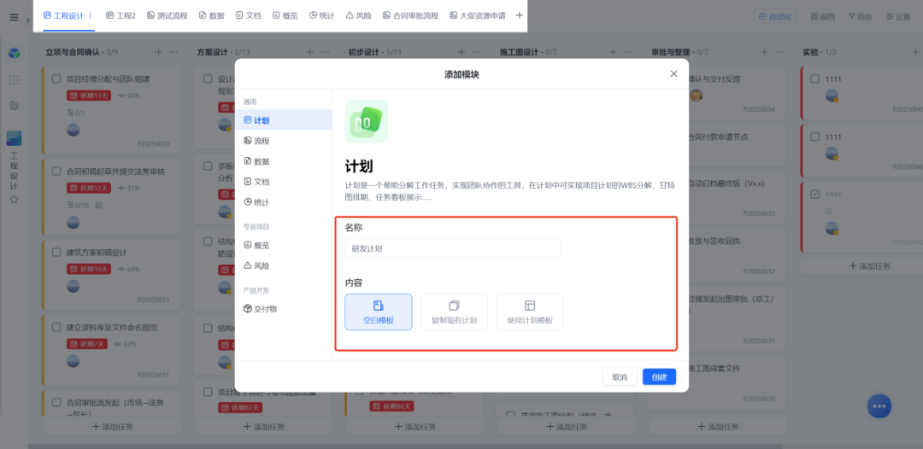
Task: Check the 合同初稿起草并提交法务审核 task checkbox
Action: (56, 172)
